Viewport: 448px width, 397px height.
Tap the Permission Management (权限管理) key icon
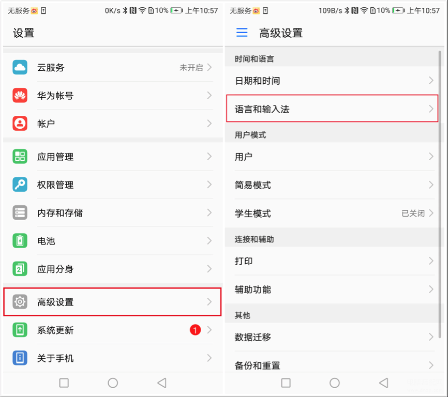(20, 185)
